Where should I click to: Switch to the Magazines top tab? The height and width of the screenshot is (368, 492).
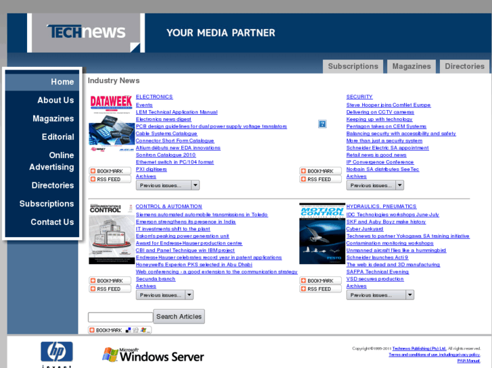coord(411,66)
